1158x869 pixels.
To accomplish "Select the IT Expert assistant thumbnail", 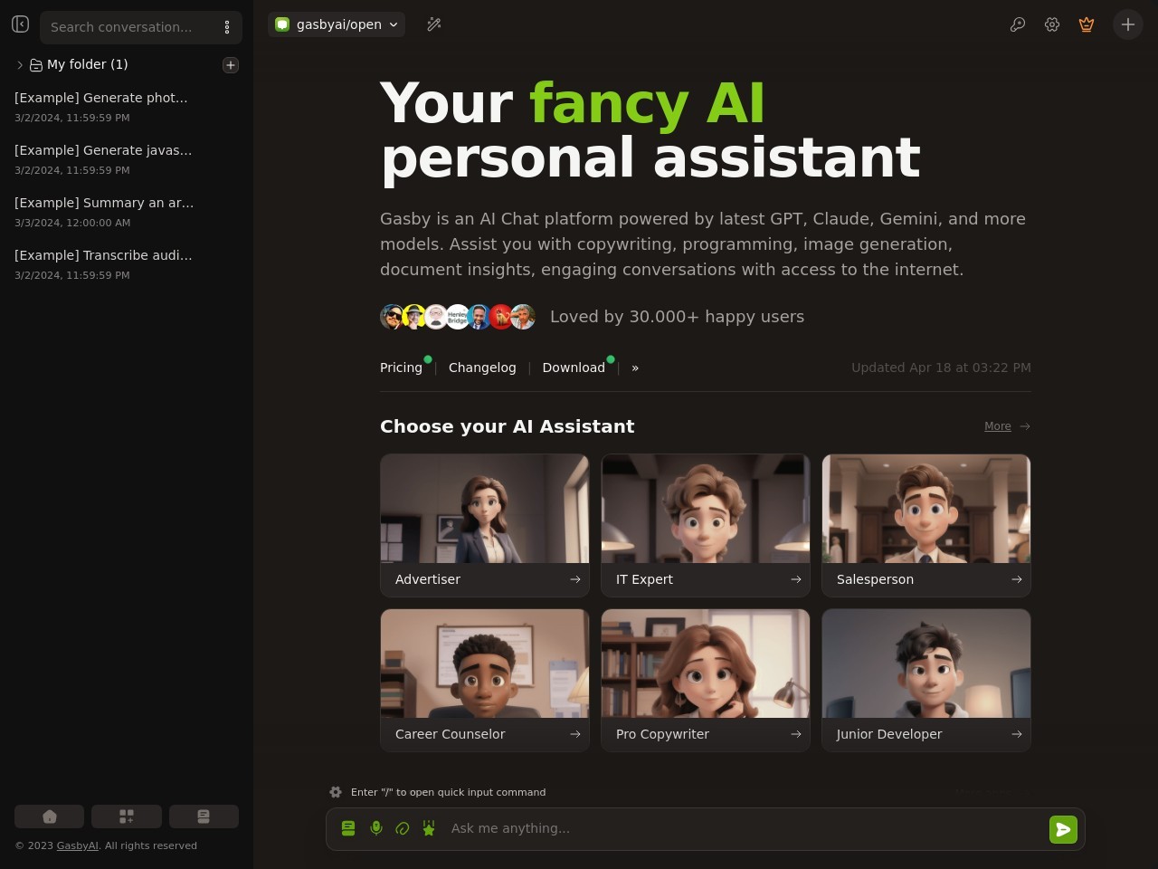I will pos(706,509).
